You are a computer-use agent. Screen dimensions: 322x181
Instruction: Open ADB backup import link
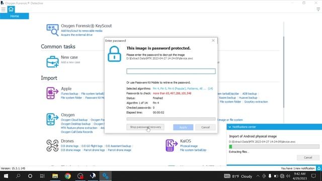coord(250,94)
